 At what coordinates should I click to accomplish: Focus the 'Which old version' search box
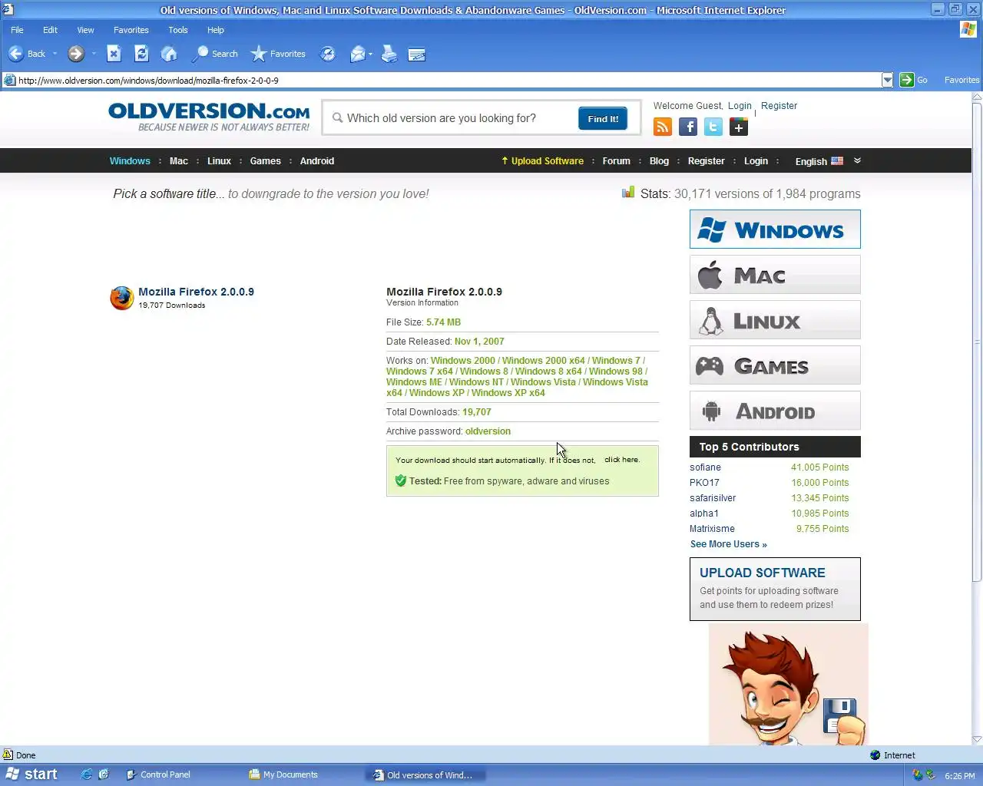point(453,118)
